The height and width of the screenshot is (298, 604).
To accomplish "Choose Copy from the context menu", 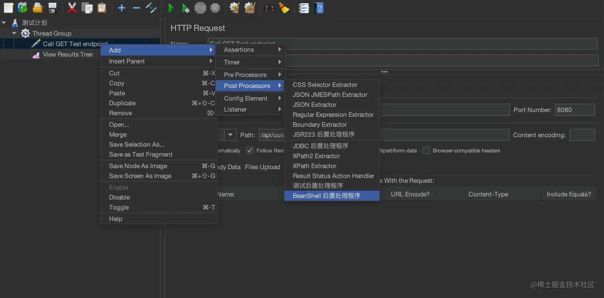I will click(159, 83).
